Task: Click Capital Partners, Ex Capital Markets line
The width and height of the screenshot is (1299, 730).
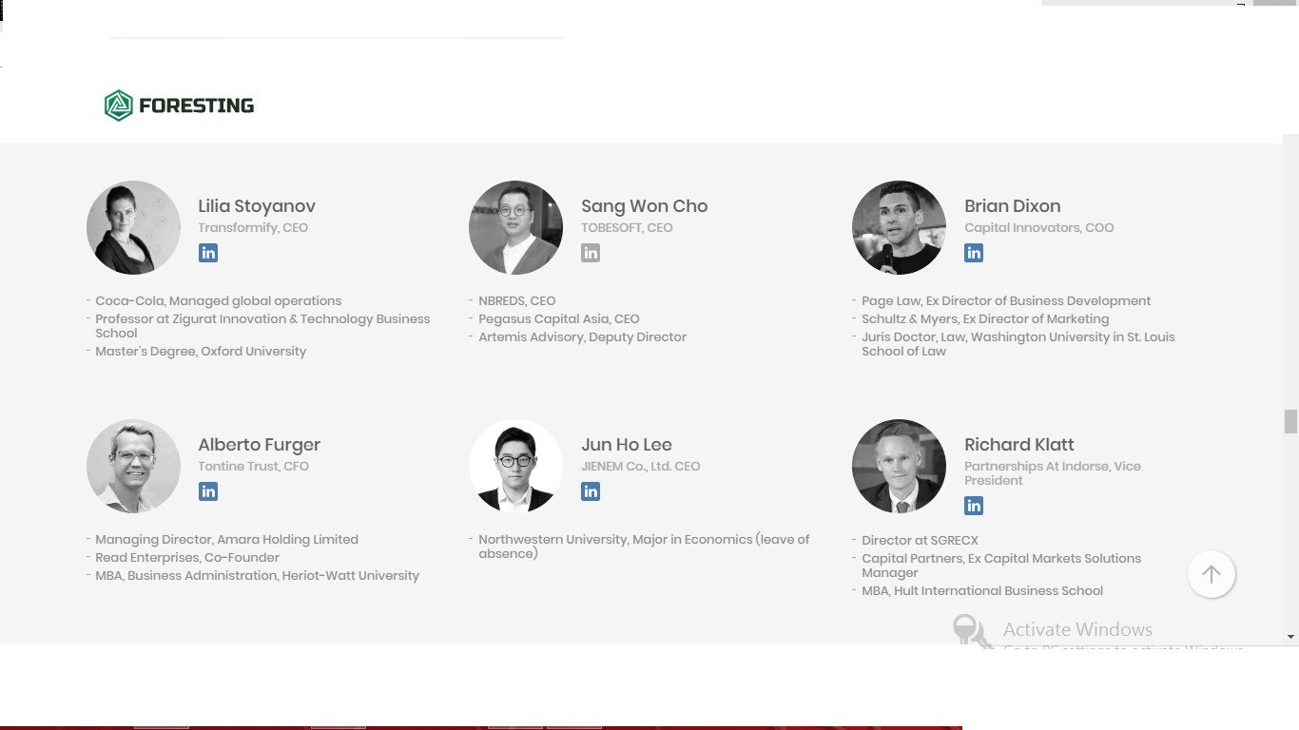Action: 1001,566
